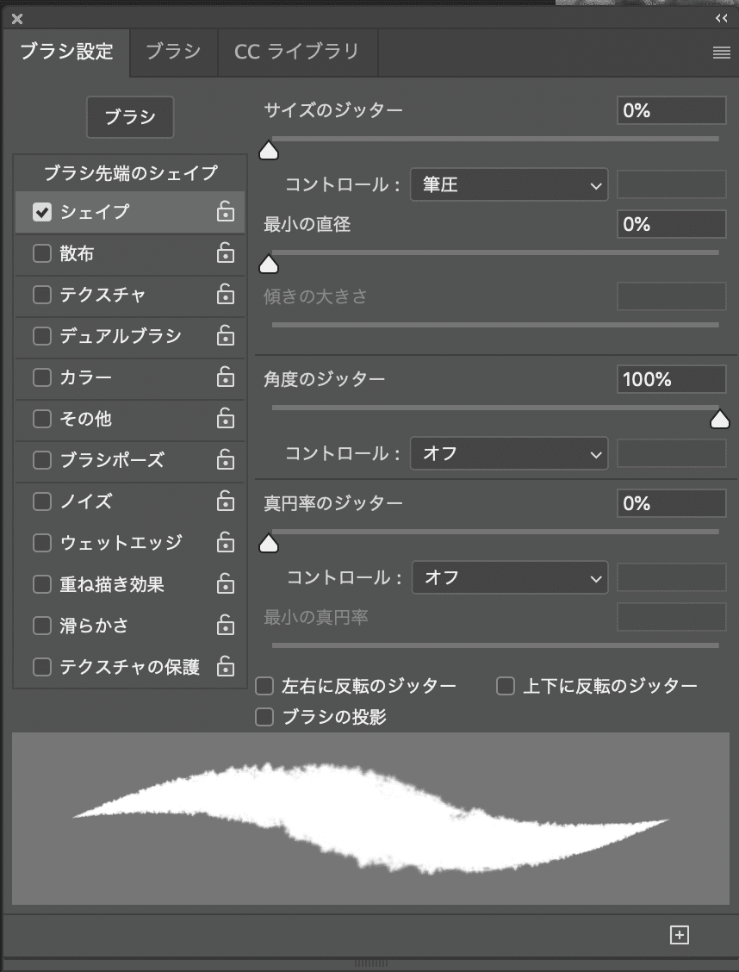Screen dimensions: 739x972
Task: Switch to the ブラシ tab
Action: click(x=173, y=52)
